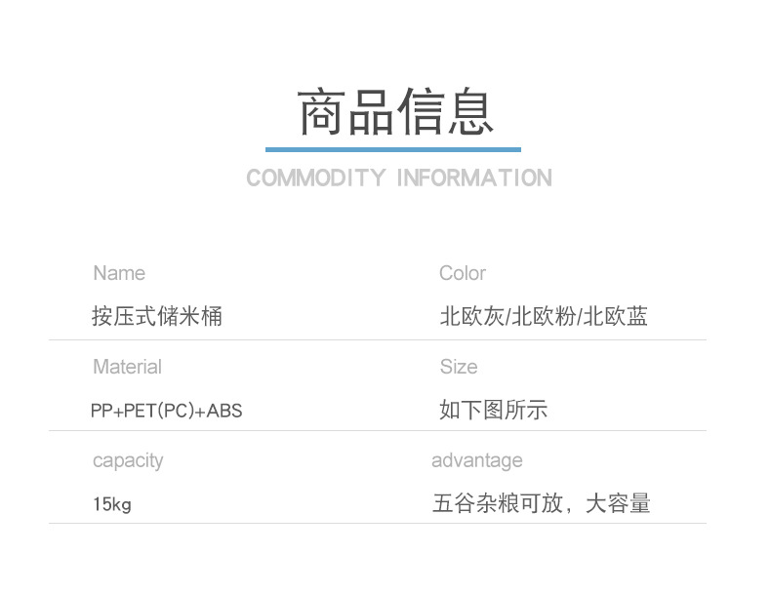Click the 商品信息 heading
The image size is (771, 593).
click(x=394, y=111)
